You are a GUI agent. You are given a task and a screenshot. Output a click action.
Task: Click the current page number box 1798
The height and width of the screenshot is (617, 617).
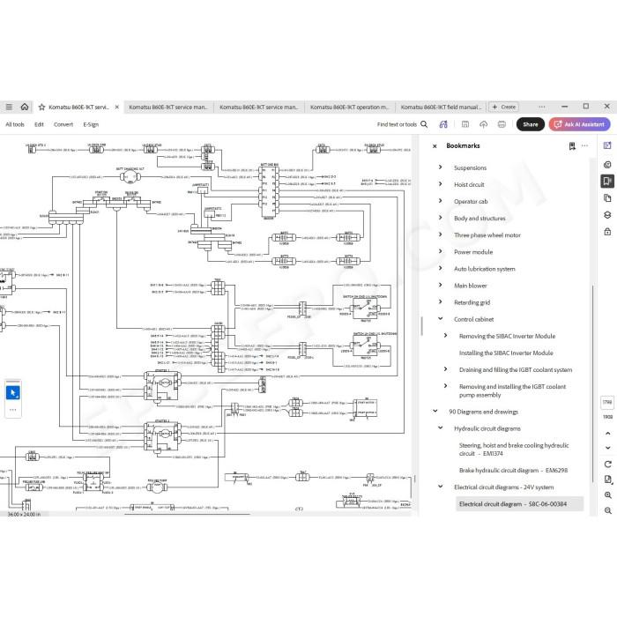[607, 402]
